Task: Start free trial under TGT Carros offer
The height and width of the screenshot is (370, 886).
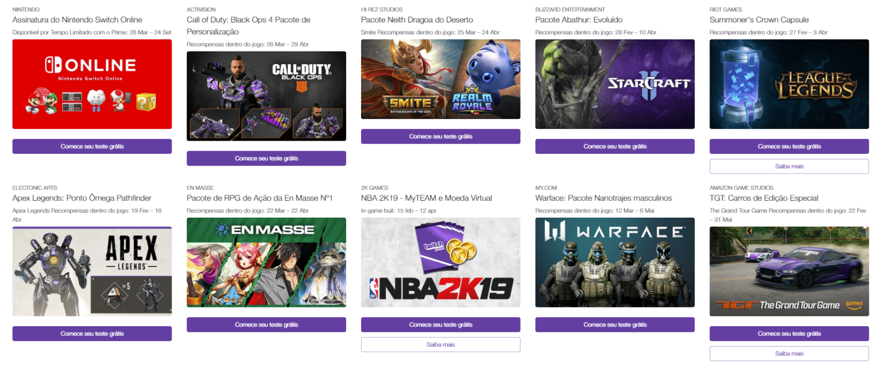Action: point(789,333)
